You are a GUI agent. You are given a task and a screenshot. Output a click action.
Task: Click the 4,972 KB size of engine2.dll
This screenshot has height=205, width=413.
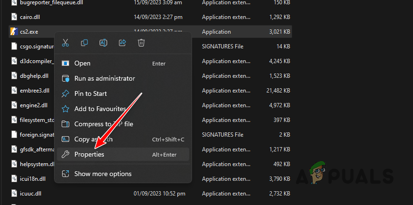[x=279, y=105]
